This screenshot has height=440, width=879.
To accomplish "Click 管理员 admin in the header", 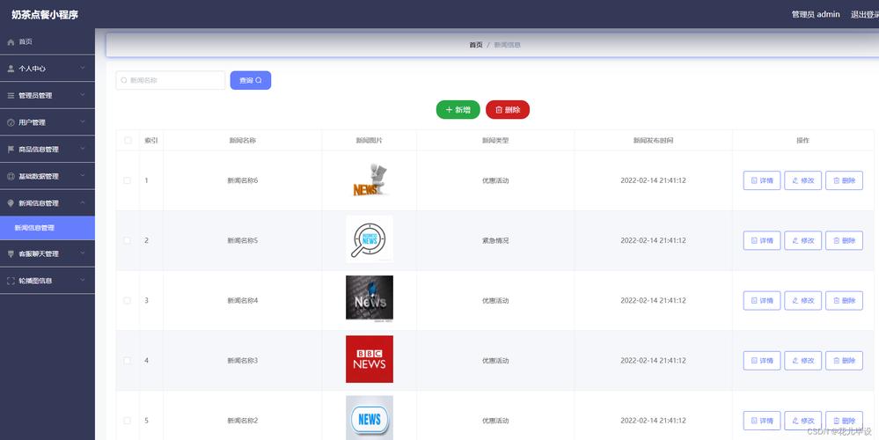I will click(x=815, y=15).
